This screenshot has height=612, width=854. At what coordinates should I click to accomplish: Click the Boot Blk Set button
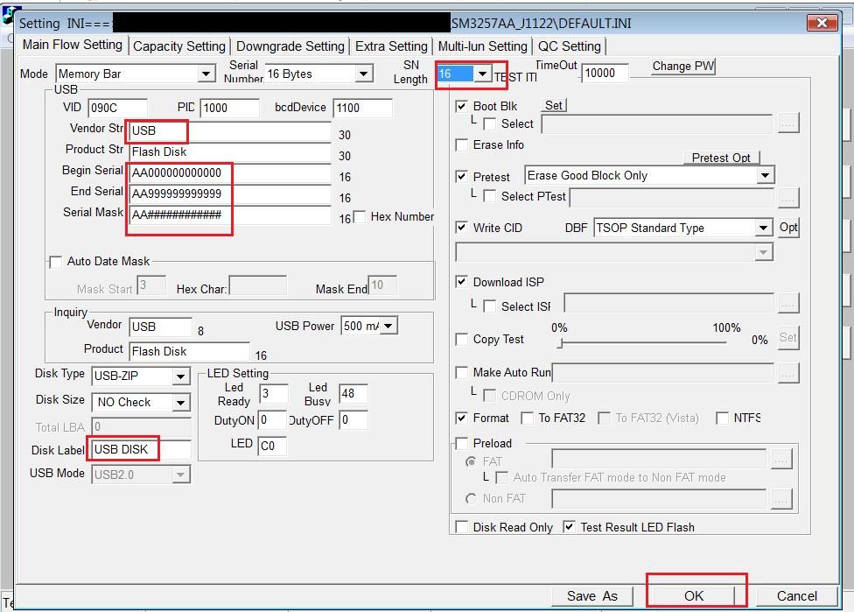point(554,105)
